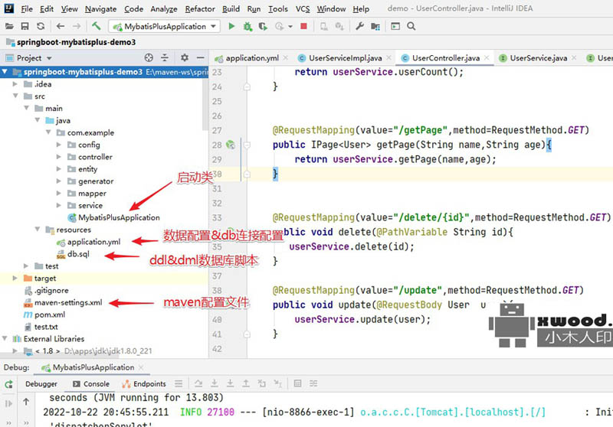The width and height of the screenshot is (613, 427).
Task: Click the Collapse All icon in Project panel
Action: coord(165,57)
